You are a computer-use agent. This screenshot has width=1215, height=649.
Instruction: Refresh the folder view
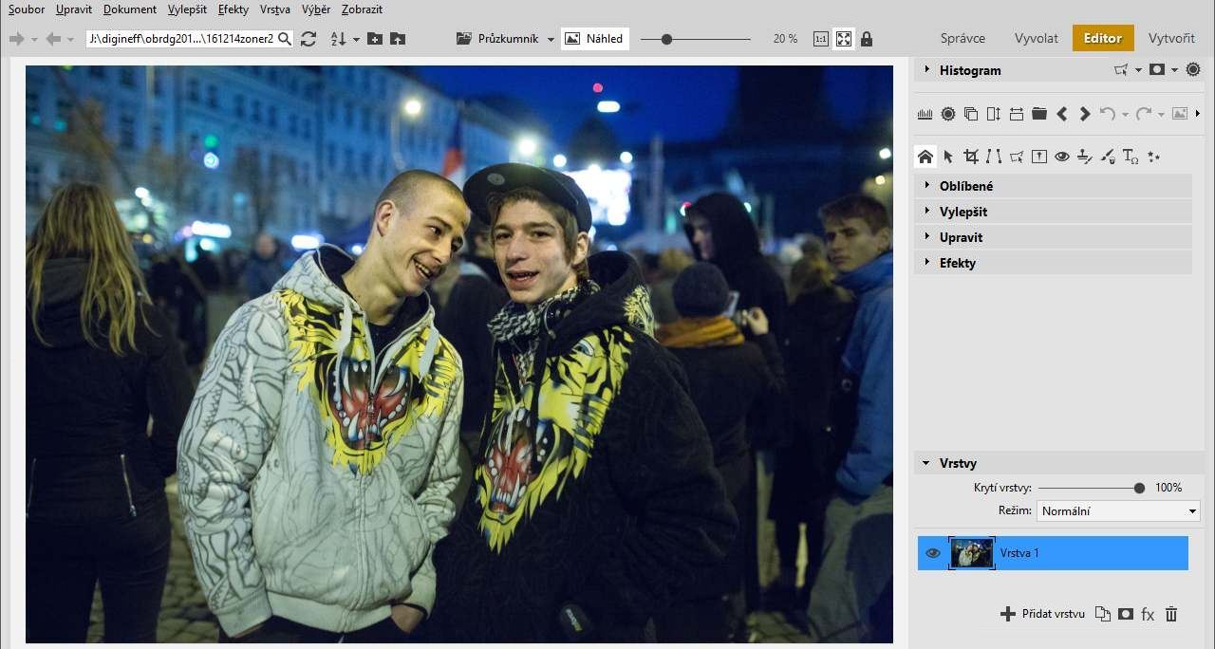tap(308, 39)
